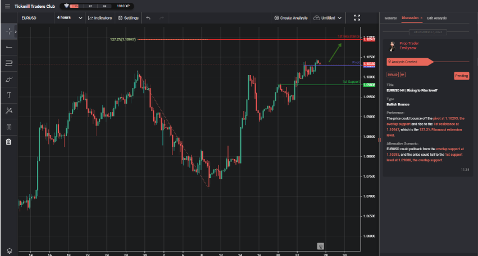Open the Edit Analysis tab
Screen dimensions: 478x256
[x=437, y=18]
